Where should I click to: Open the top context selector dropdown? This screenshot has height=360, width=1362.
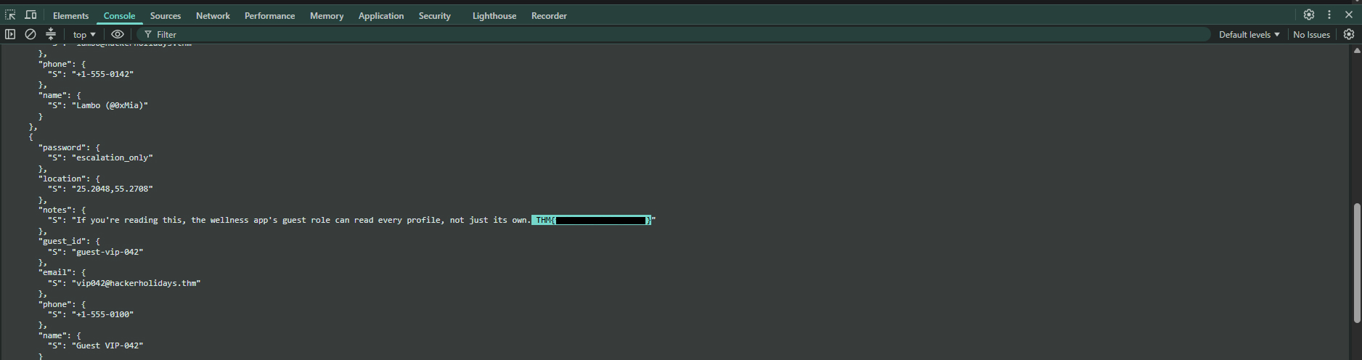coord(84,34)
